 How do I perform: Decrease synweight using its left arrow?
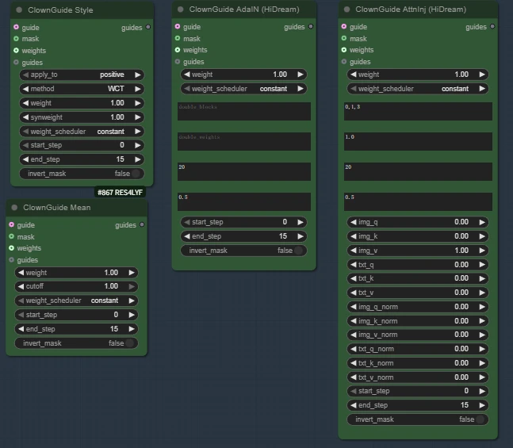(25, 117)
